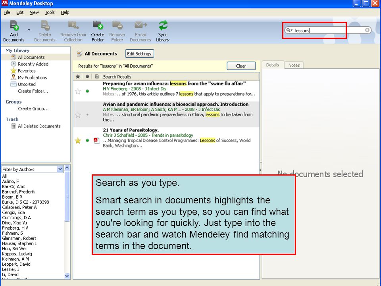Viewport: 381px width, 286px height.
Task: Toggle read status dot for Kleinman paper
Action: pyautogui.click(x=87, y=114)
